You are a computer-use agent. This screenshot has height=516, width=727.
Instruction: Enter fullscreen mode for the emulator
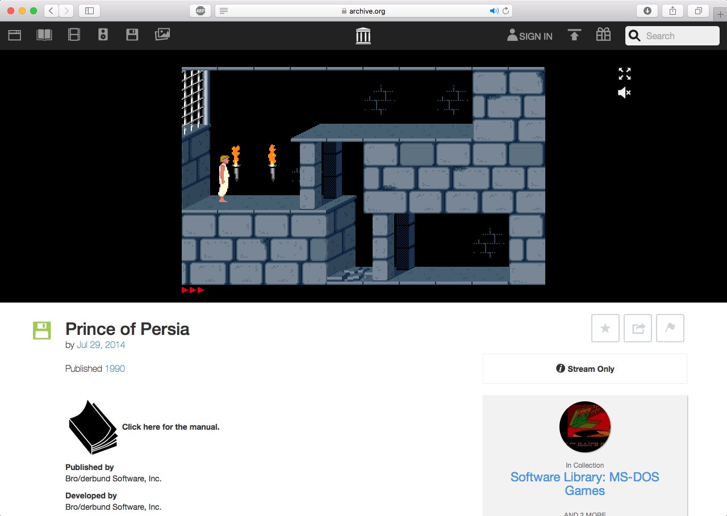click(624, 74)
